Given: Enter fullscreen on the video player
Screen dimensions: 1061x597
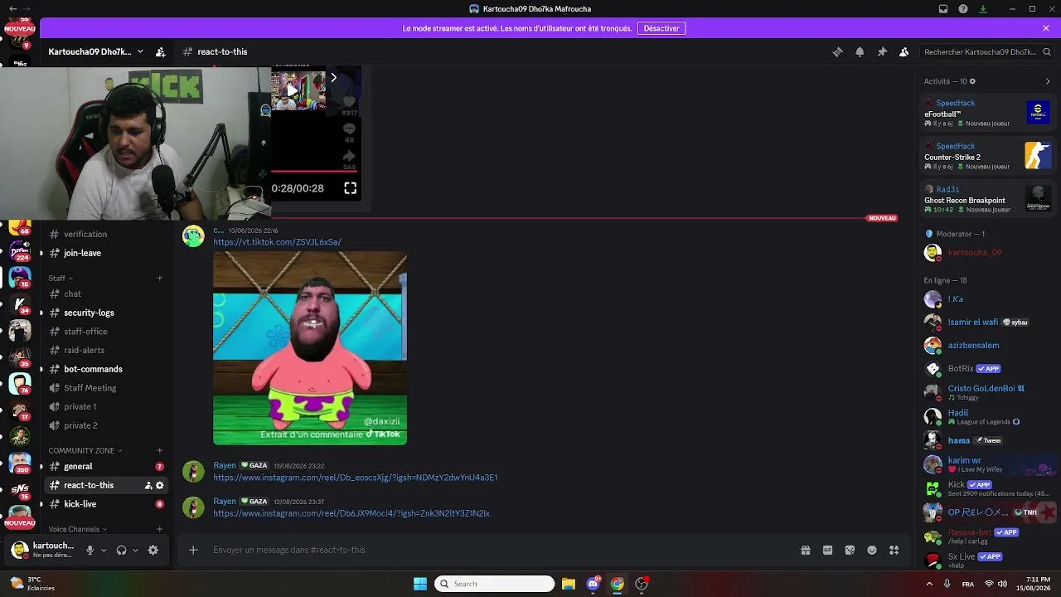Looking at the screenshot, I should [x=351, y=188].
